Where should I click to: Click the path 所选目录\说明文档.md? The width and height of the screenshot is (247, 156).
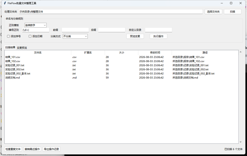185,78
